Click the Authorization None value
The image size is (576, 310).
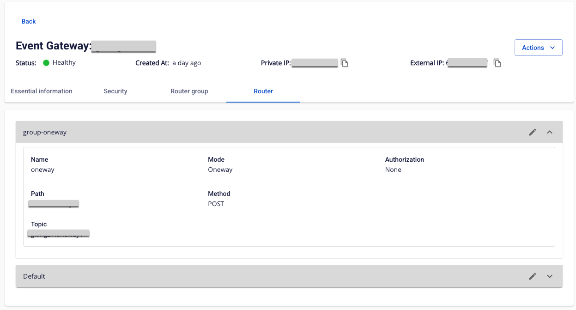point(393,170)
